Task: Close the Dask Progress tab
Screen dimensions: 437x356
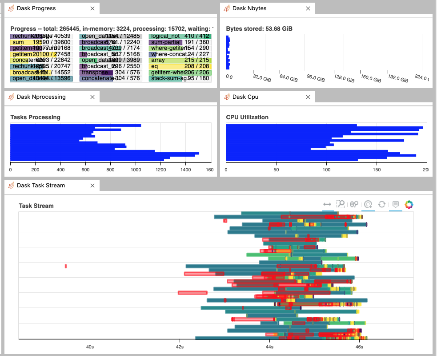Action: click(x=92, y=8)
